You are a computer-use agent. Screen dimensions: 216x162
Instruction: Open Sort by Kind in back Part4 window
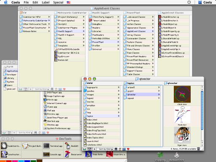click(x=25, y=132)
